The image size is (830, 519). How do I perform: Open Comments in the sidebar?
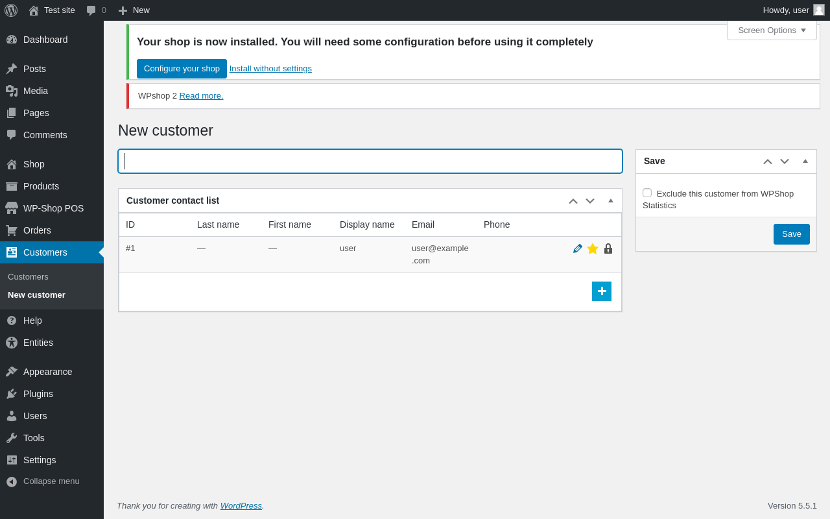[52, 135]
